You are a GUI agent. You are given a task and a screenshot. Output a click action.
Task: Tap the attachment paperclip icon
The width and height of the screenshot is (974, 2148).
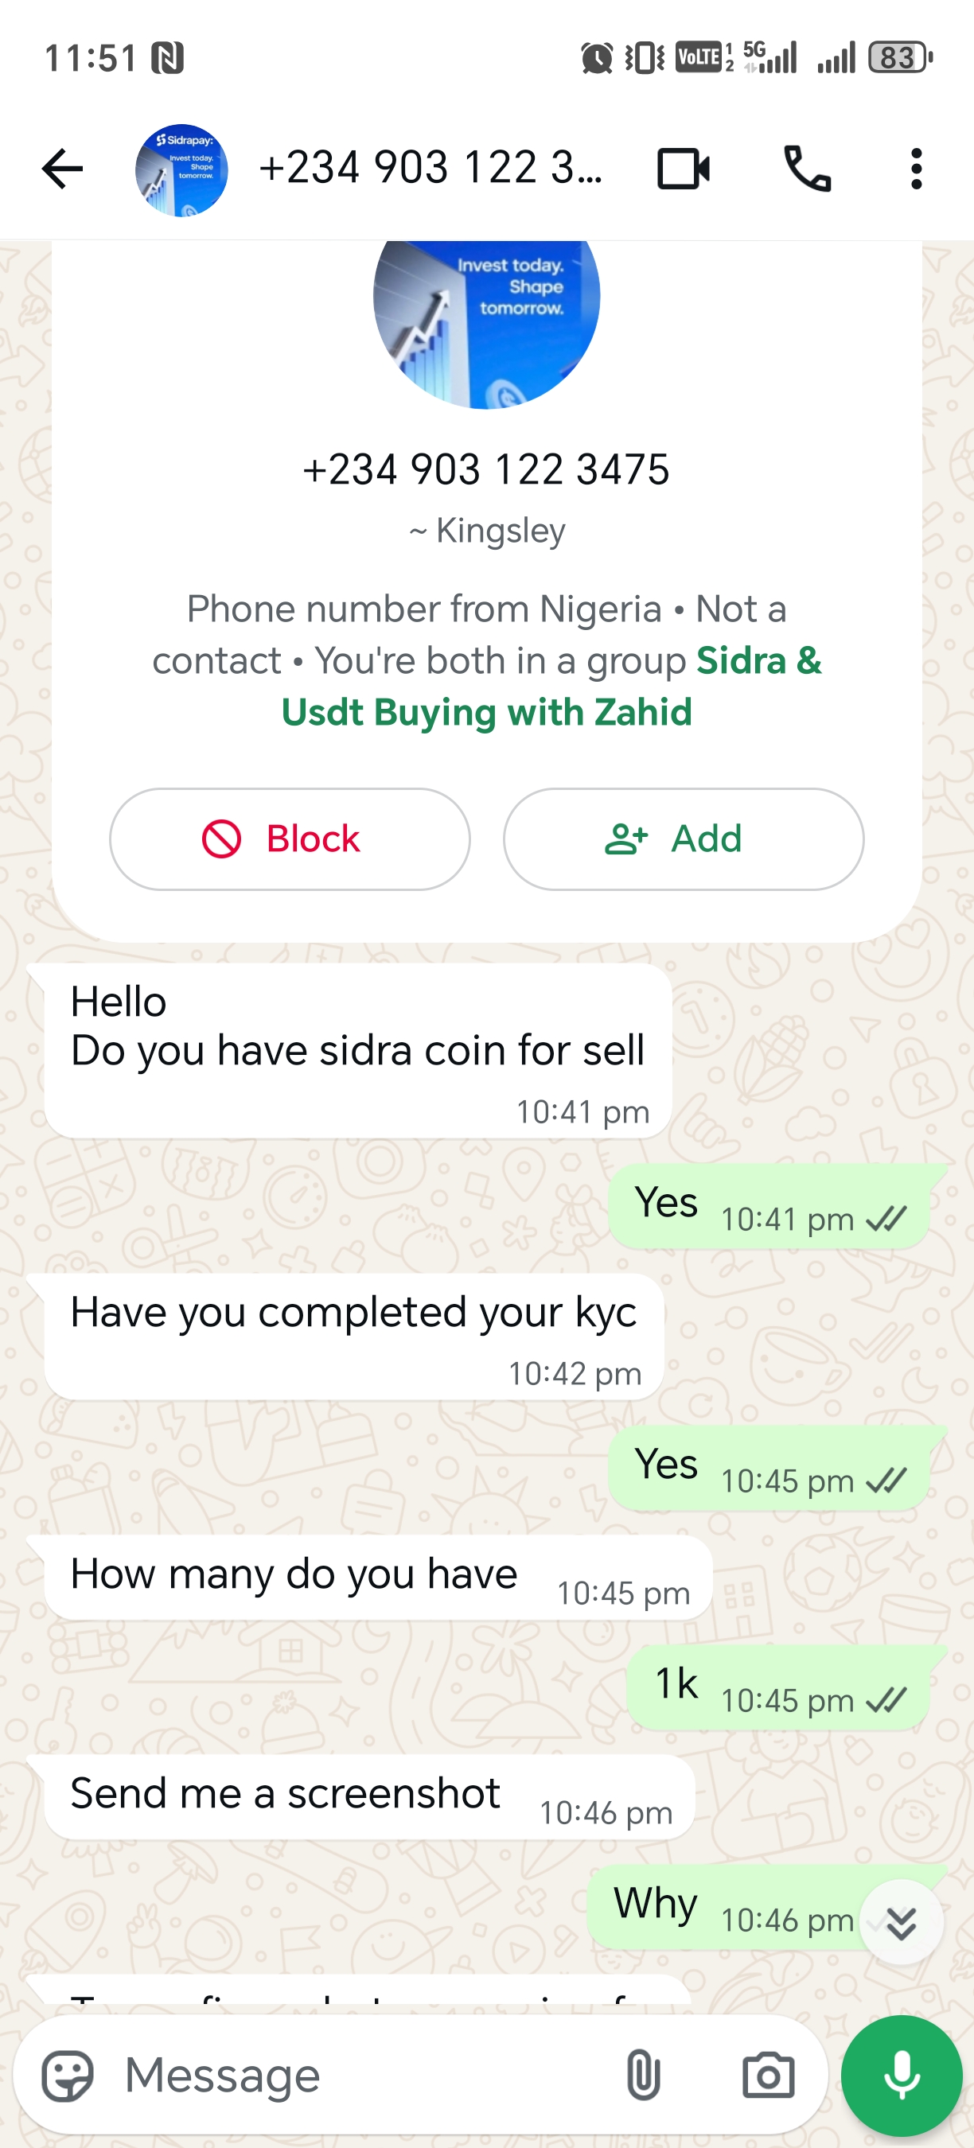point(643,2075)
